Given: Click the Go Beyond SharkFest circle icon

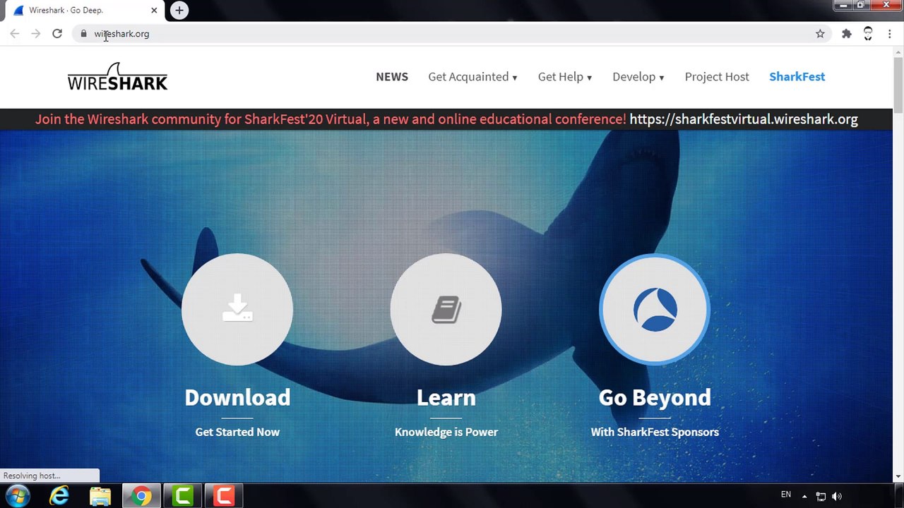Looking at the screenshot, I should click(655, 309).
